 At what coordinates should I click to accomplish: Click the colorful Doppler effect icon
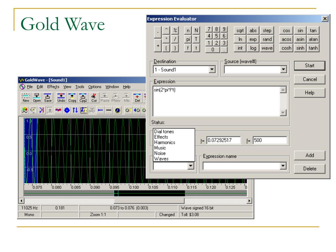click(x=25, y=110)
